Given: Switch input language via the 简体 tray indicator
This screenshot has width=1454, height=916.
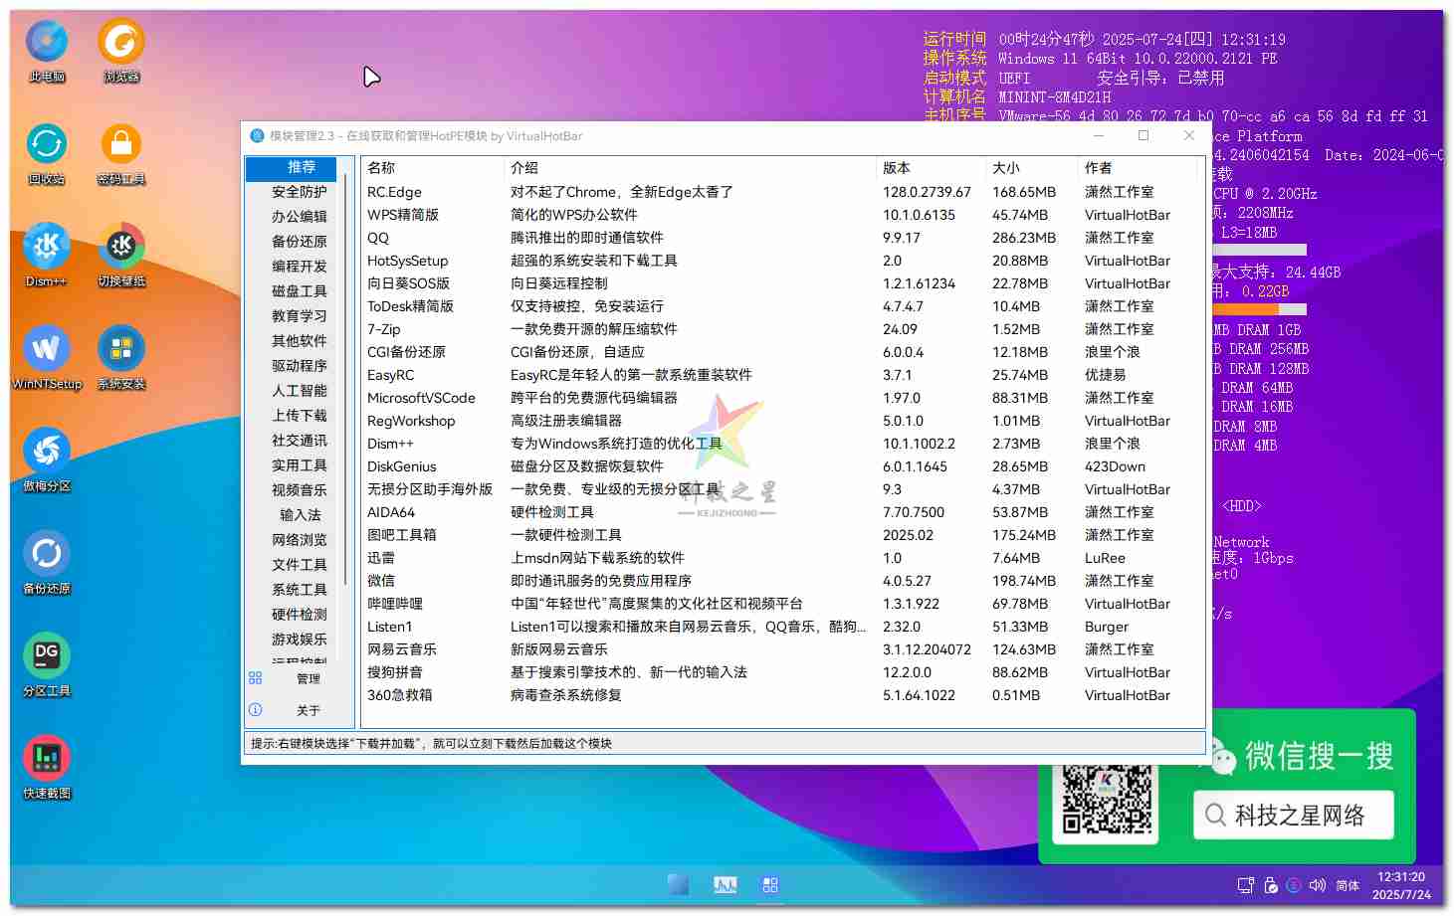Looking at the screenshot, I should tap(1349, 884).
